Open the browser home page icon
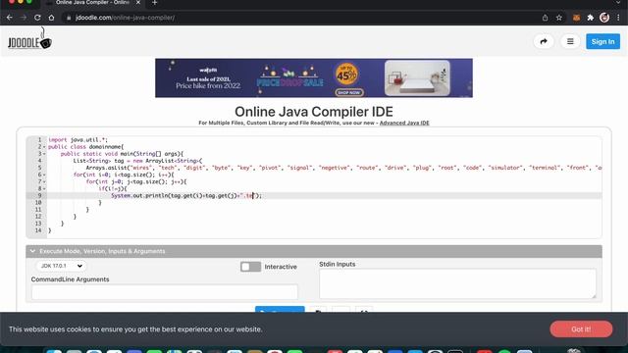The image size is (628, 353). 51,18
